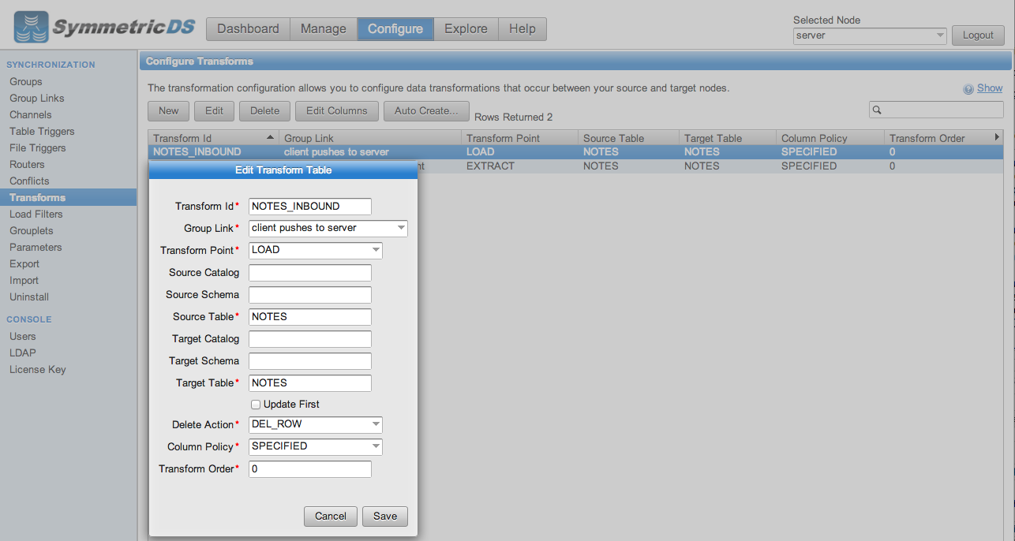The image size is (1015, 541).
Task: Open Load Filters in the sidebar
Action: [36, 215]
